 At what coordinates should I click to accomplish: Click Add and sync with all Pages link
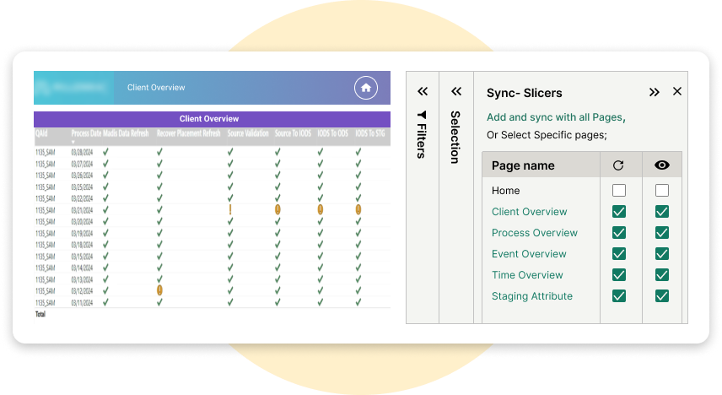point(554,117)
